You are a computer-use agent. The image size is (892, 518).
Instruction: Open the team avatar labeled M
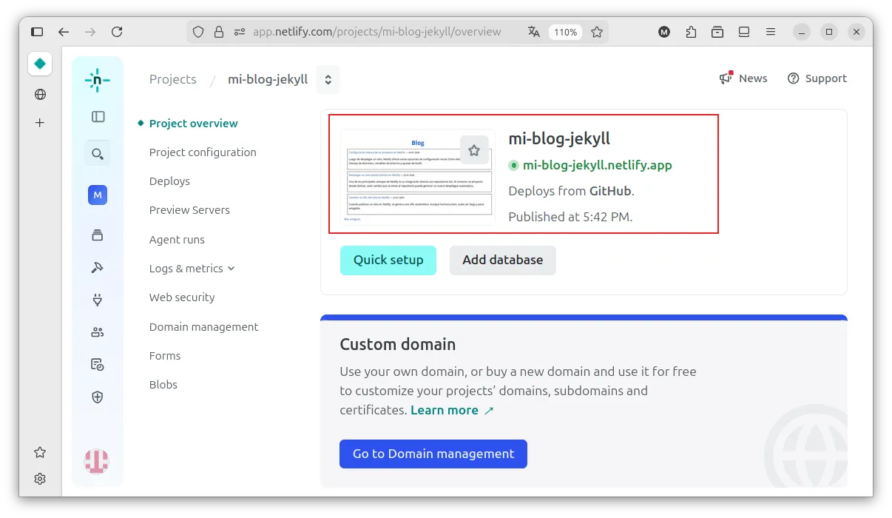coord(98,195)
